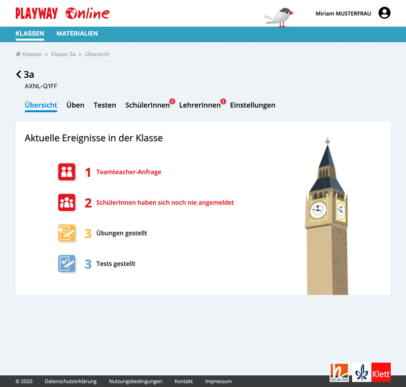Viewport: 406px width, 387px height.
Task: Click the alert badge on SchülerInnen
Action: coord(172,101)
